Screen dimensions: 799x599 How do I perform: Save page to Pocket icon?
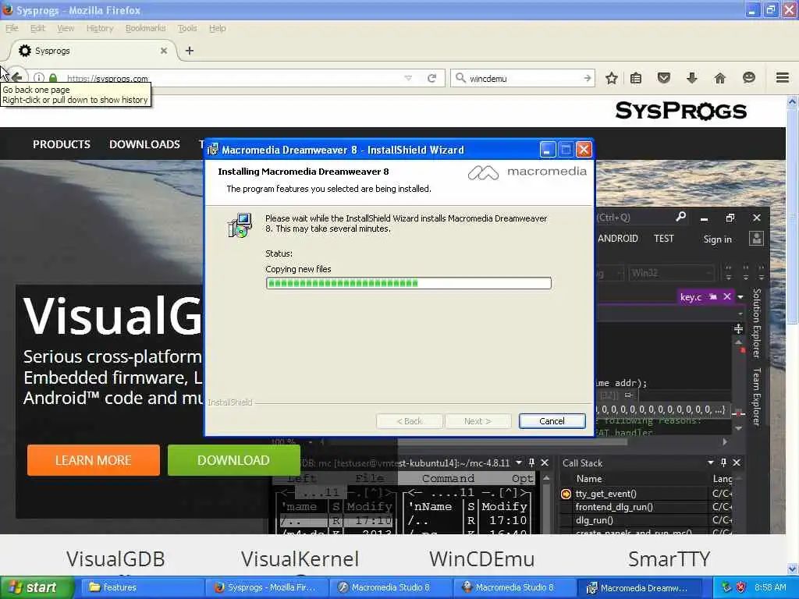click(663, 78)
